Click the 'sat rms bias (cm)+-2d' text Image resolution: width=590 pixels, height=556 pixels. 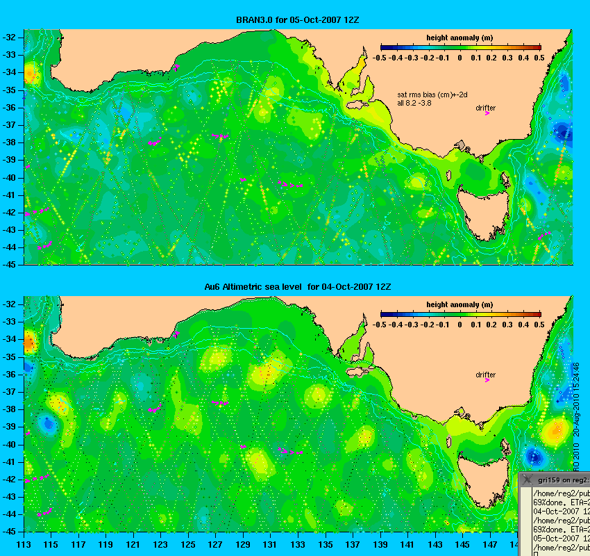(432, 95)
